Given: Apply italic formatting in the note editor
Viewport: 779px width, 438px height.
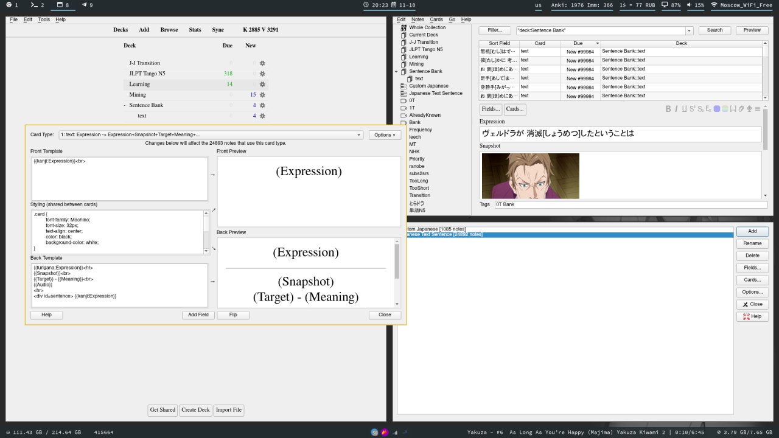Looking at the screenshot, I should [676, 109].
